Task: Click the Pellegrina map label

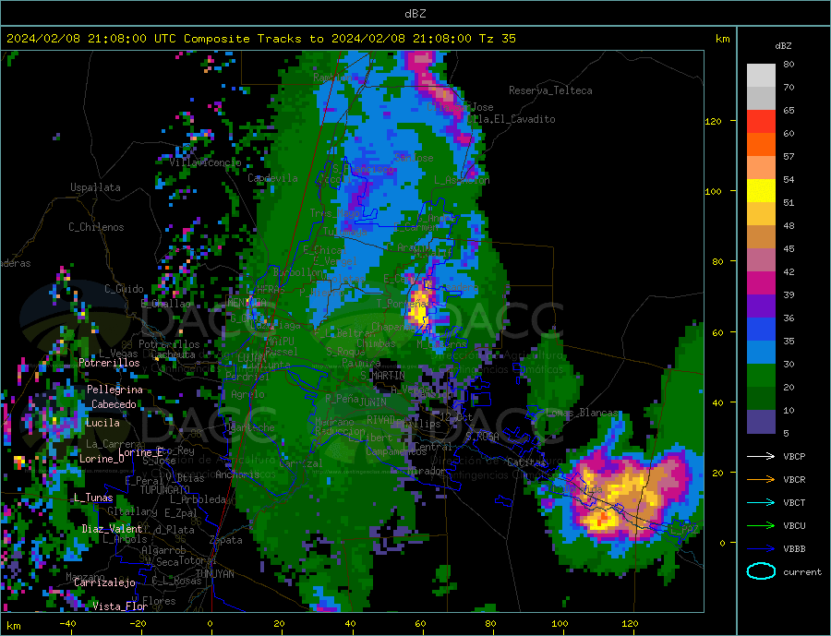Action: (x=115, y=390)
